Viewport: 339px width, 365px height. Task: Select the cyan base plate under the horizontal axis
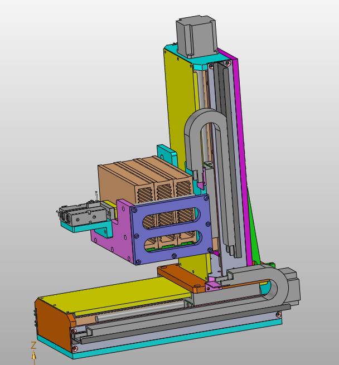click(x=177, y=339)
